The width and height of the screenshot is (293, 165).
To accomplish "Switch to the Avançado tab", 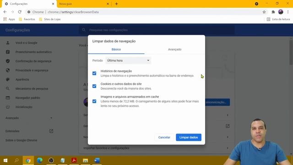I will pyautogui.click(x=174, y=49).
